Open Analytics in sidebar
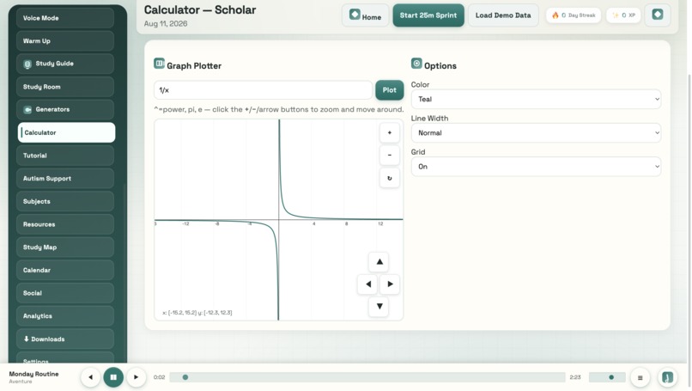 tap(65, 316)
